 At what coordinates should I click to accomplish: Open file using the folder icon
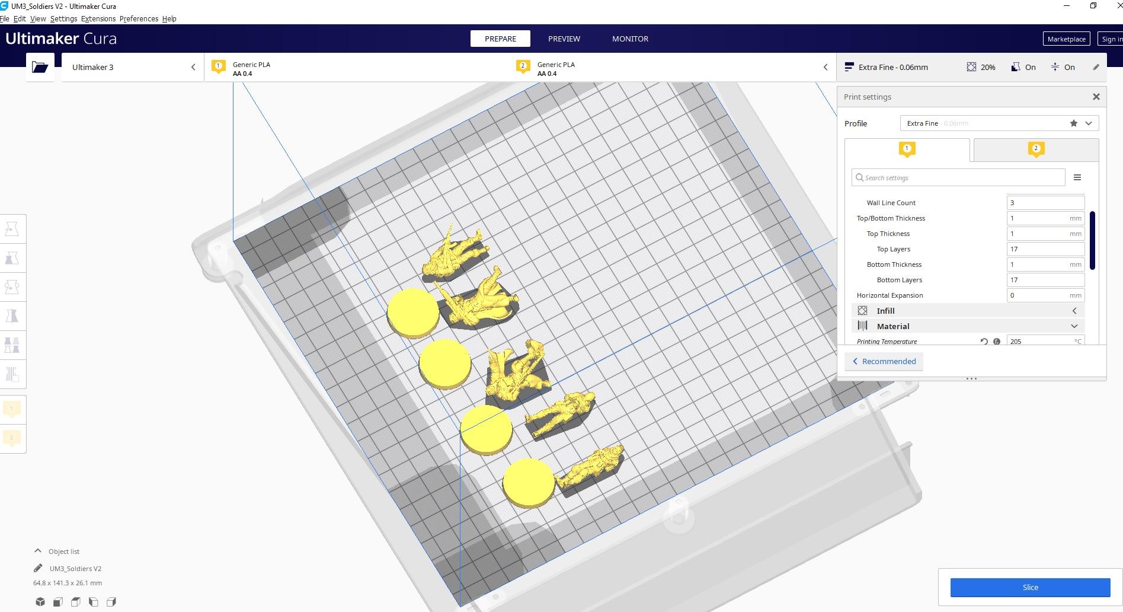(40, 67)
